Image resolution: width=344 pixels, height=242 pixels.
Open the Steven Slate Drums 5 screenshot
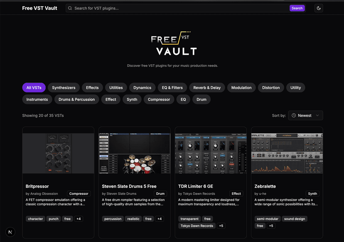click(135, 153)
